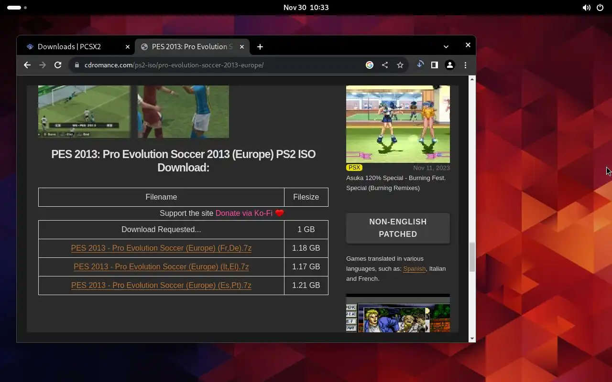Close the PES 2013 tab
This screenshot has height=382, width=612.
(x=242, y=47)
